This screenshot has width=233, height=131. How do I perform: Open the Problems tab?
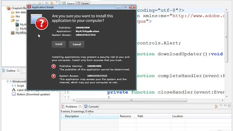[x=71, y=107]
